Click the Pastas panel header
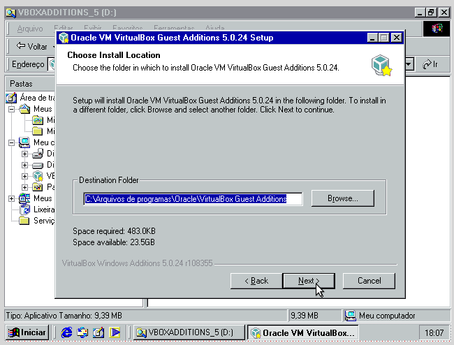 [x=30, y=84]
